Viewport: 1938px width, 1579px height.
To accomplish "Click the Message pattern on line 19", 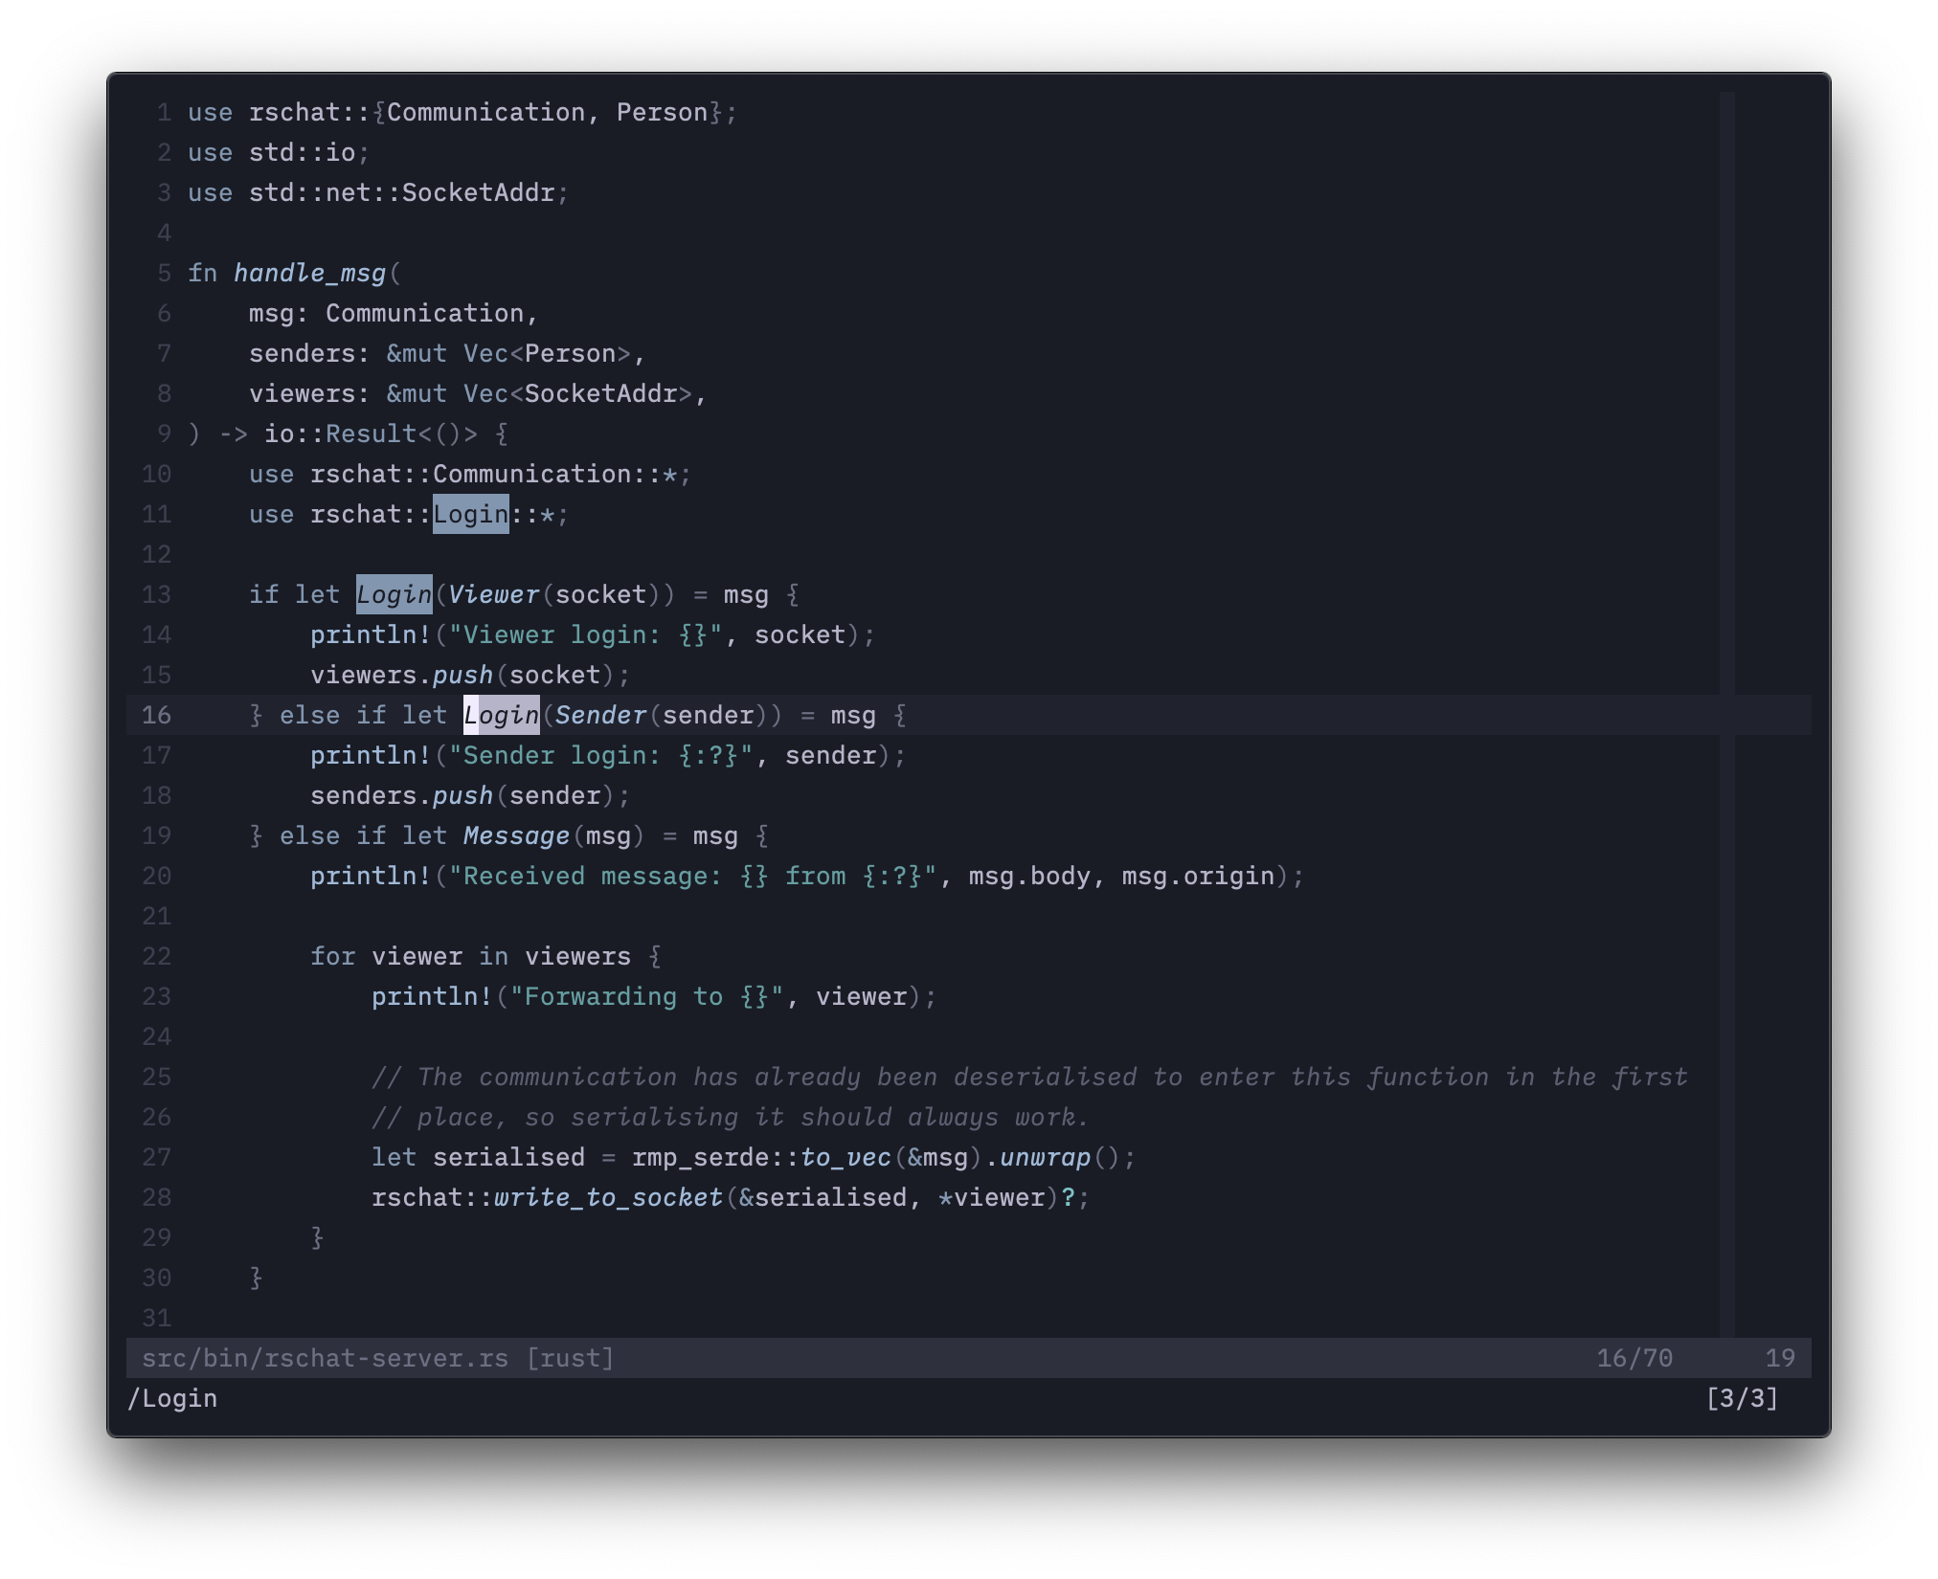I will click(516, 836).
